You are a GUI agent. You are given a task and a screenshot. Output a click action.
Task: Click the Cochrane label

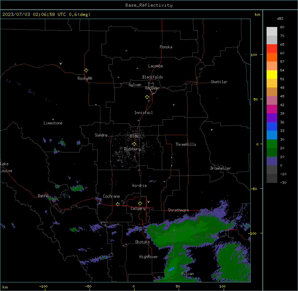(x=111, y=196)
